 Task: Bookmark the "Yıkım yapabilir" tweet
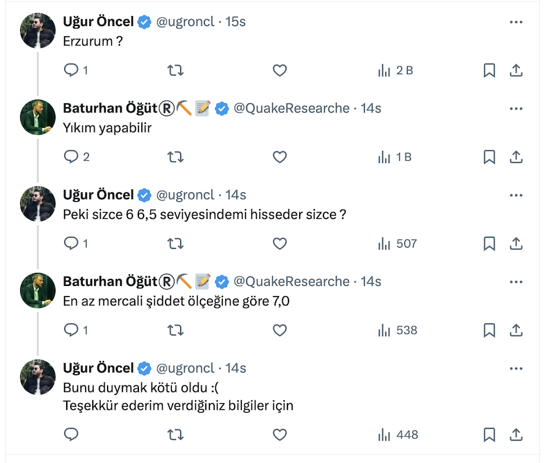(x=489, y=157)
